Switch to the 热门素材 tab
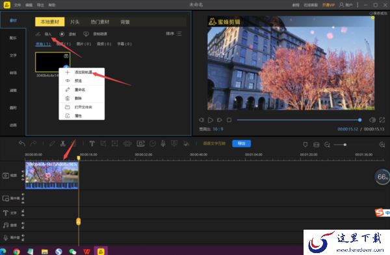Viewport: 390px width, 255px height. (x=99, y=22)
